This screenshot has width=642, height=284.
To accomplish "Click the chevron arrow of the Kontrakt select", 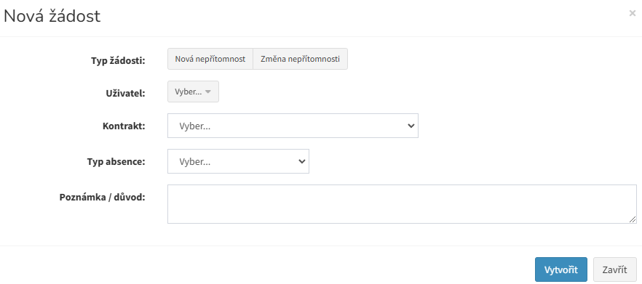I will pyautogui.click(x=411, y=126).
